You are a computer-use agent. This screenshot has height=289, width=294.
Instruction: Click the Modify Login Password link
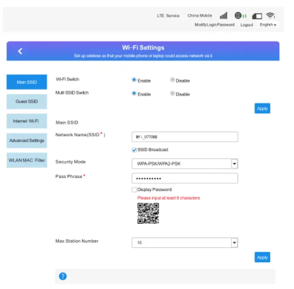tap(215, 25)
